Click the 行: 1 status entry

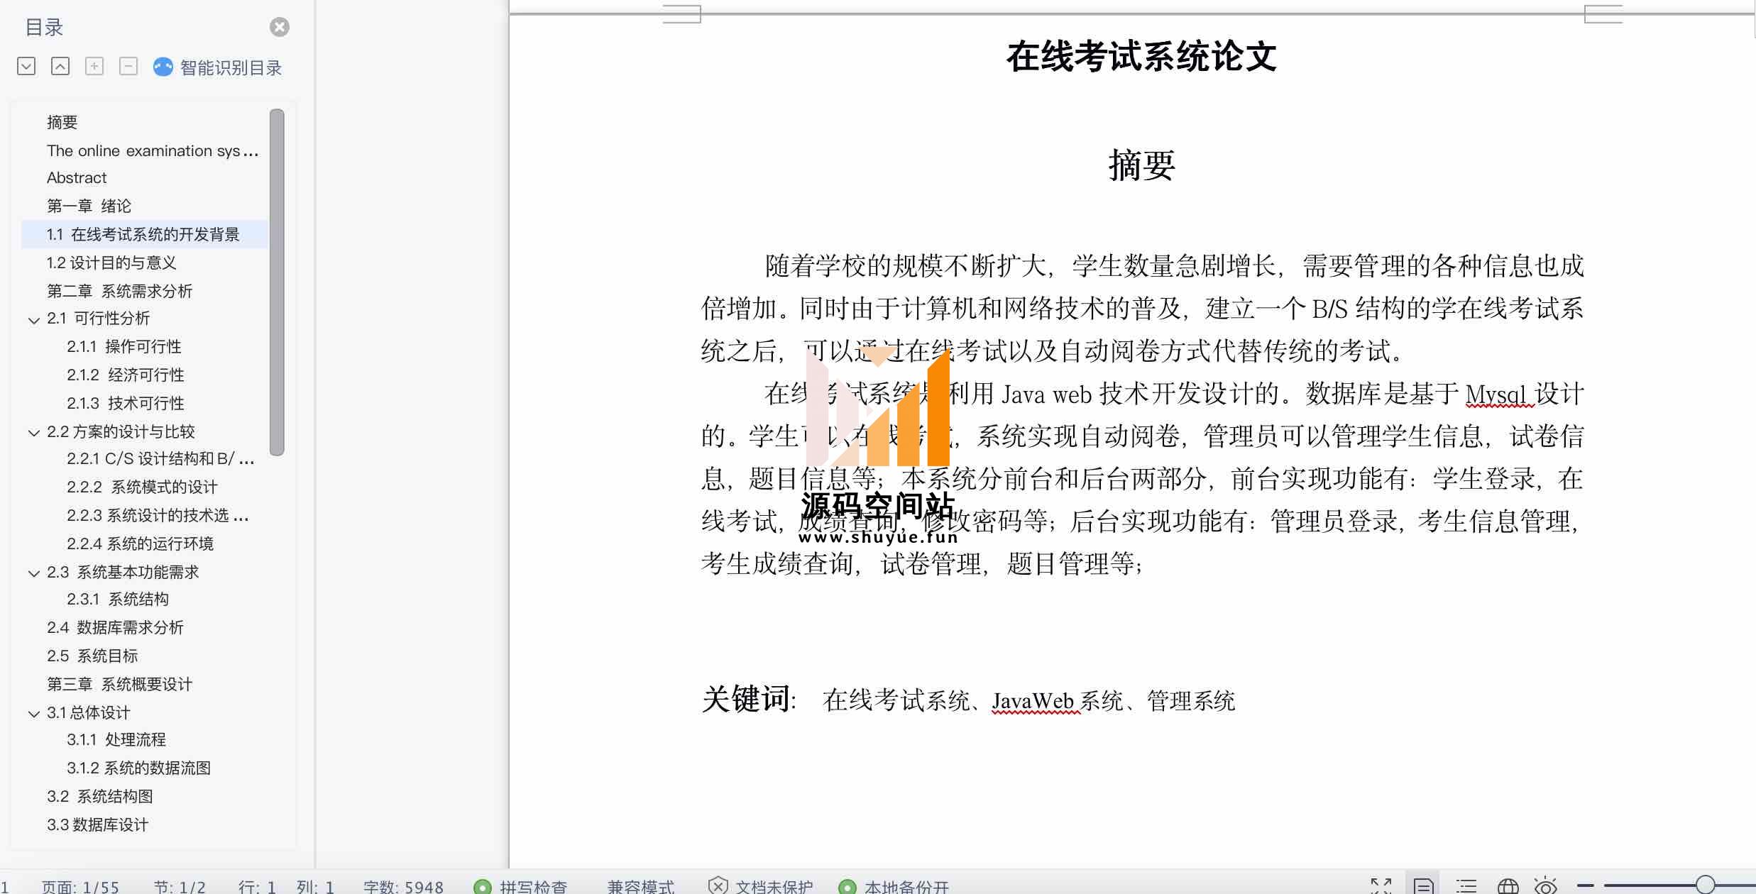[257, 886]
